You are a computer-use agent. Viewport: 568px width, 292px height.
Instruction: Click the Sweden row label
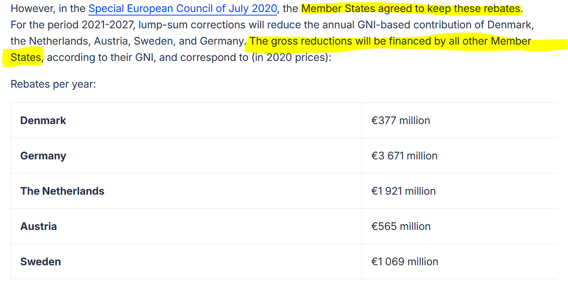[40, 262]
